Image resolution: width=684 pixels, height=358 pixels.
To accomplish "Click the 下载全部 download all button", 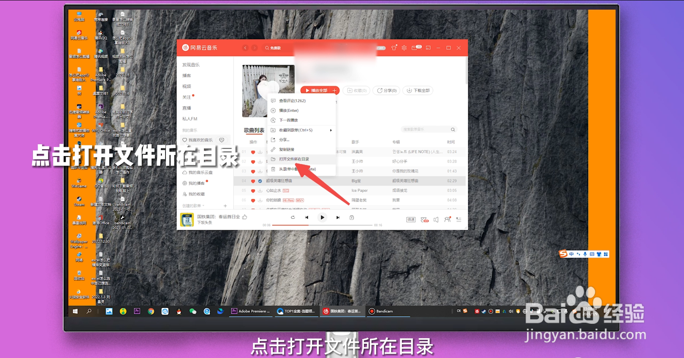I will click(418, 91).
